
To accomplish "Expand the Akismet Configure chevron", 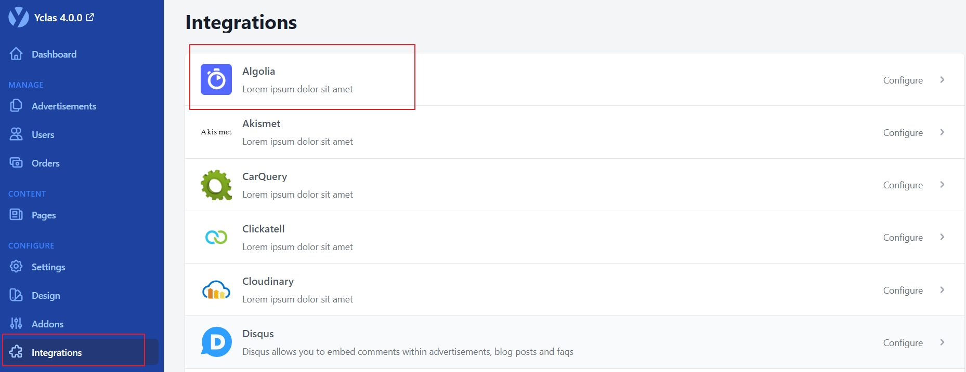I will pos(942,132).
